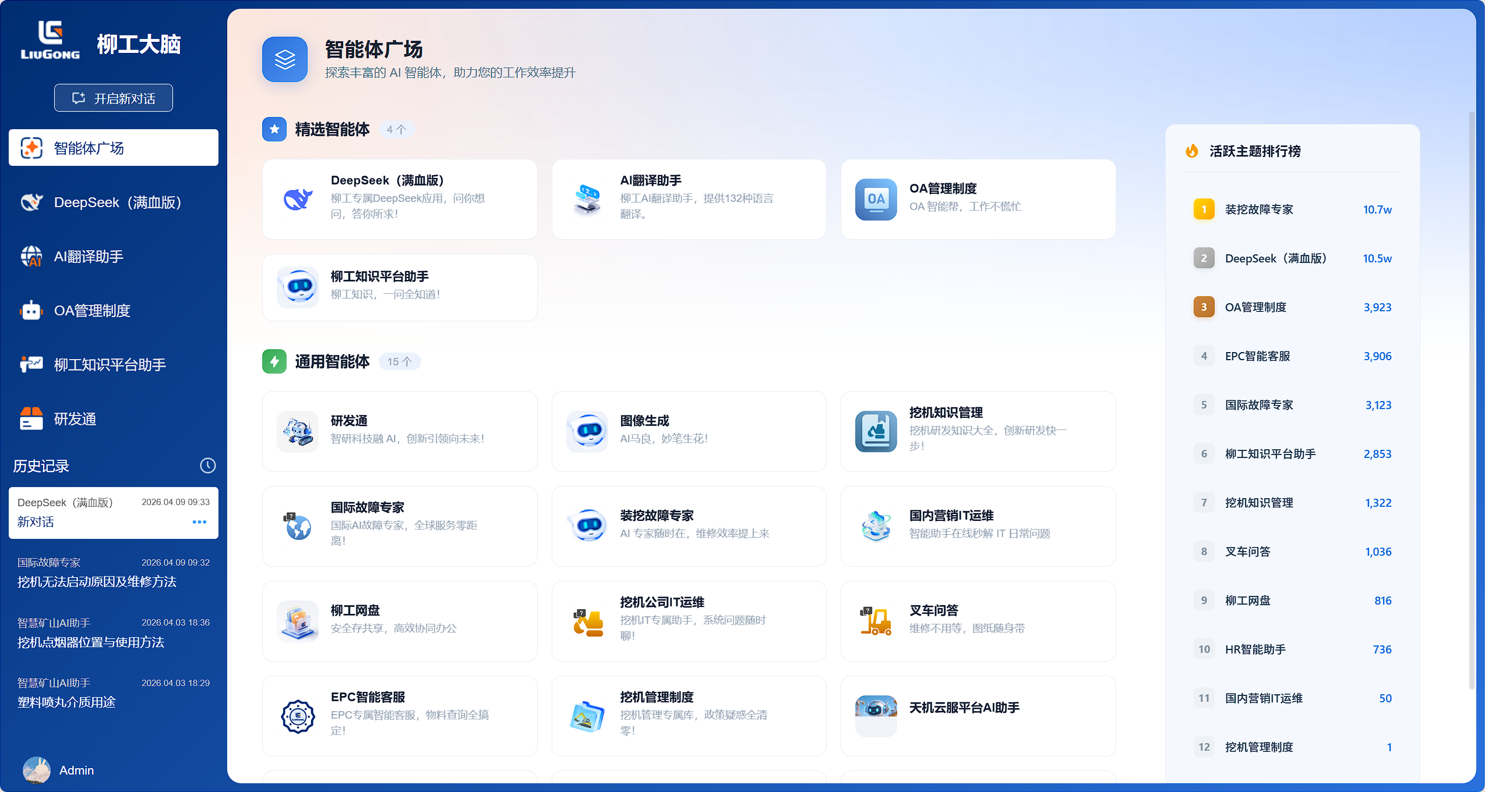Click the 智能体广场 page heading
Viewport: 1485px width, 792px height.
[x=373, y=49]
